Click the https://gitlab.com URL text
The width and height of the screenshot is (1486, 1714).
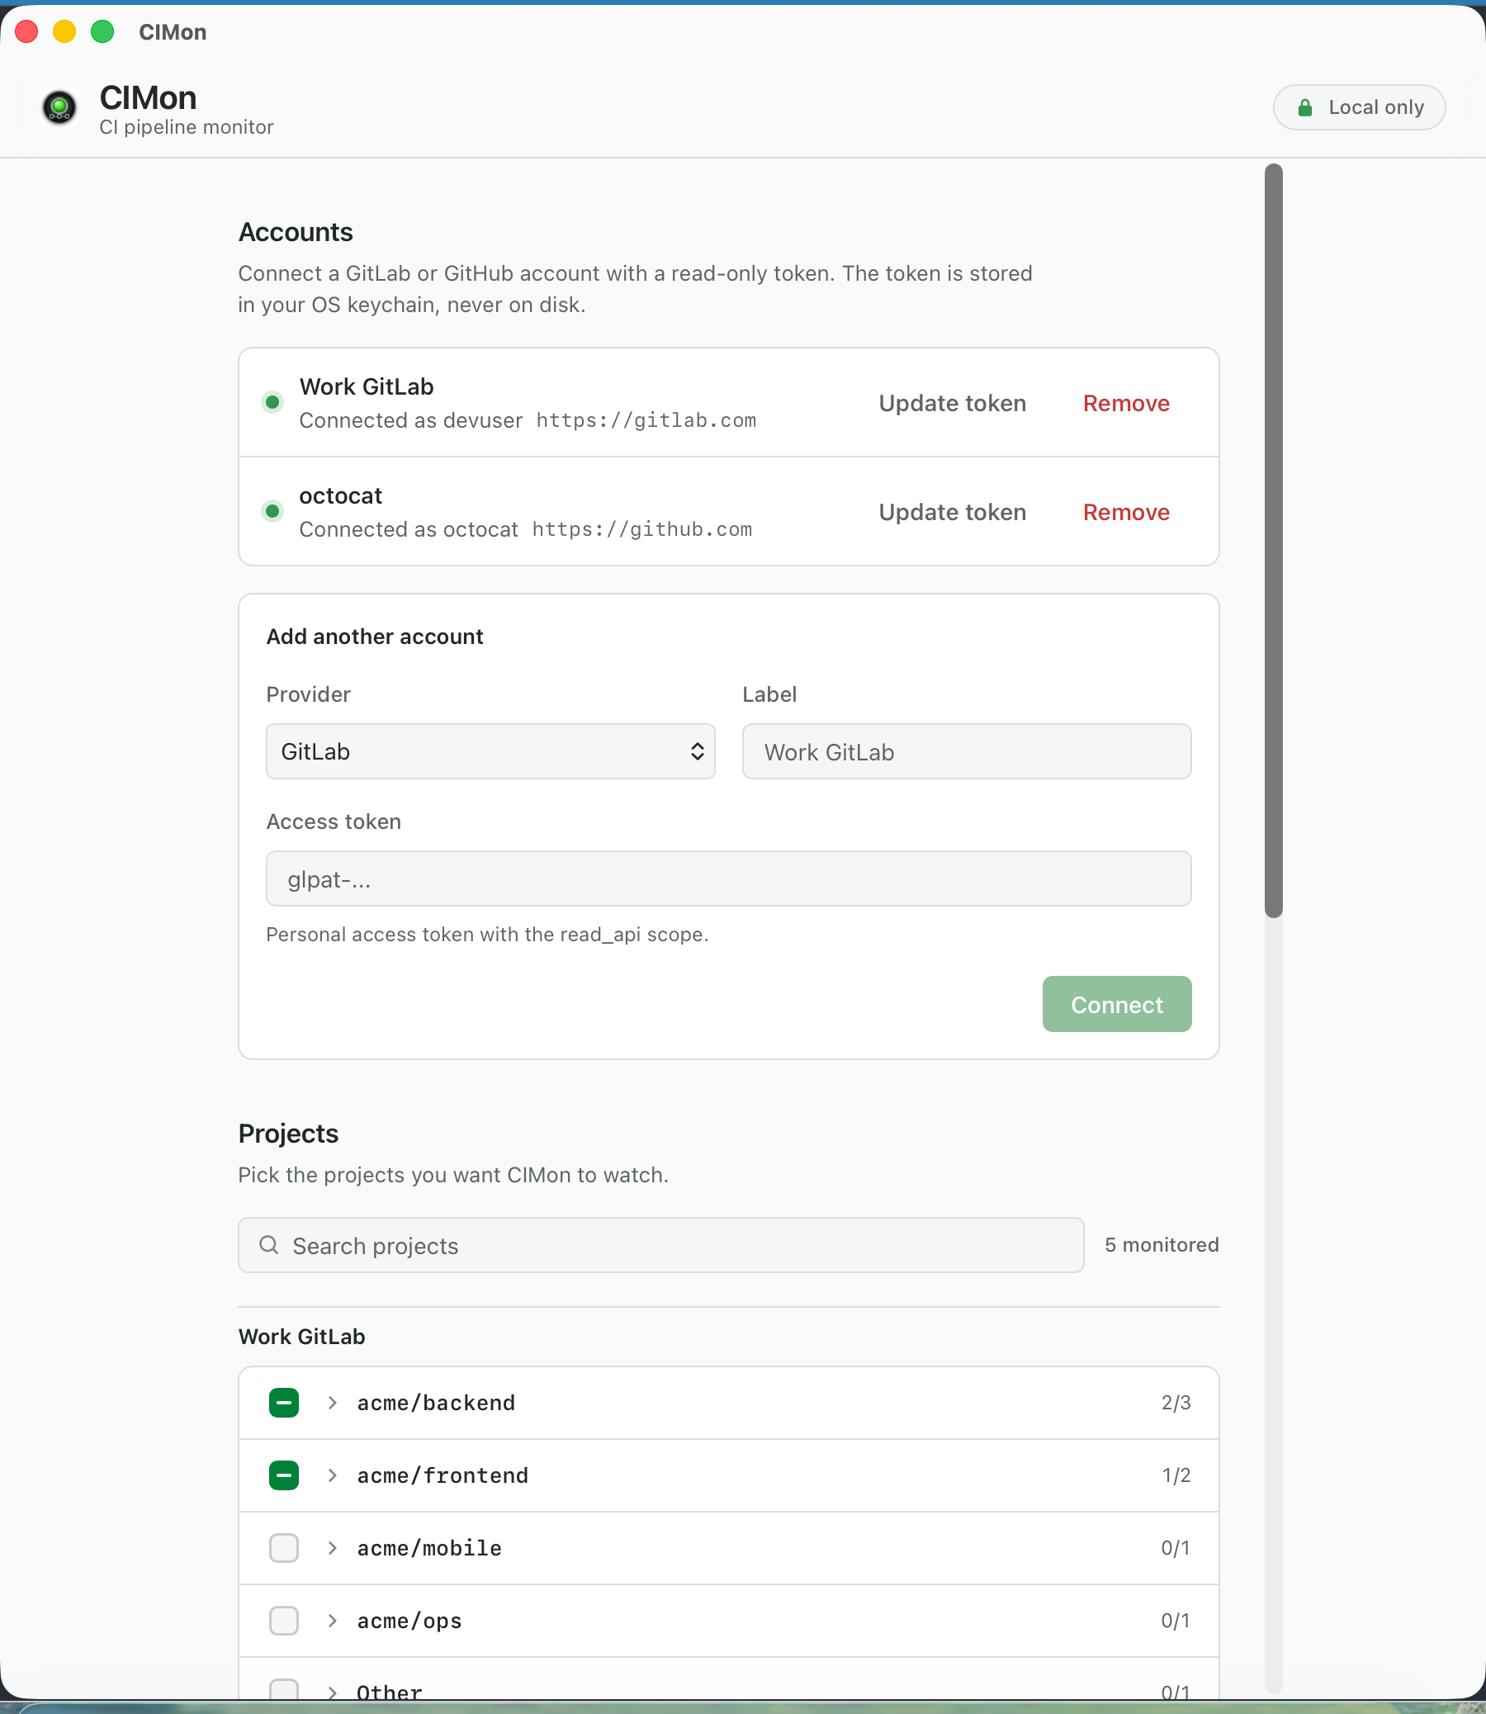pyautogui.click(x=646, y=420)
